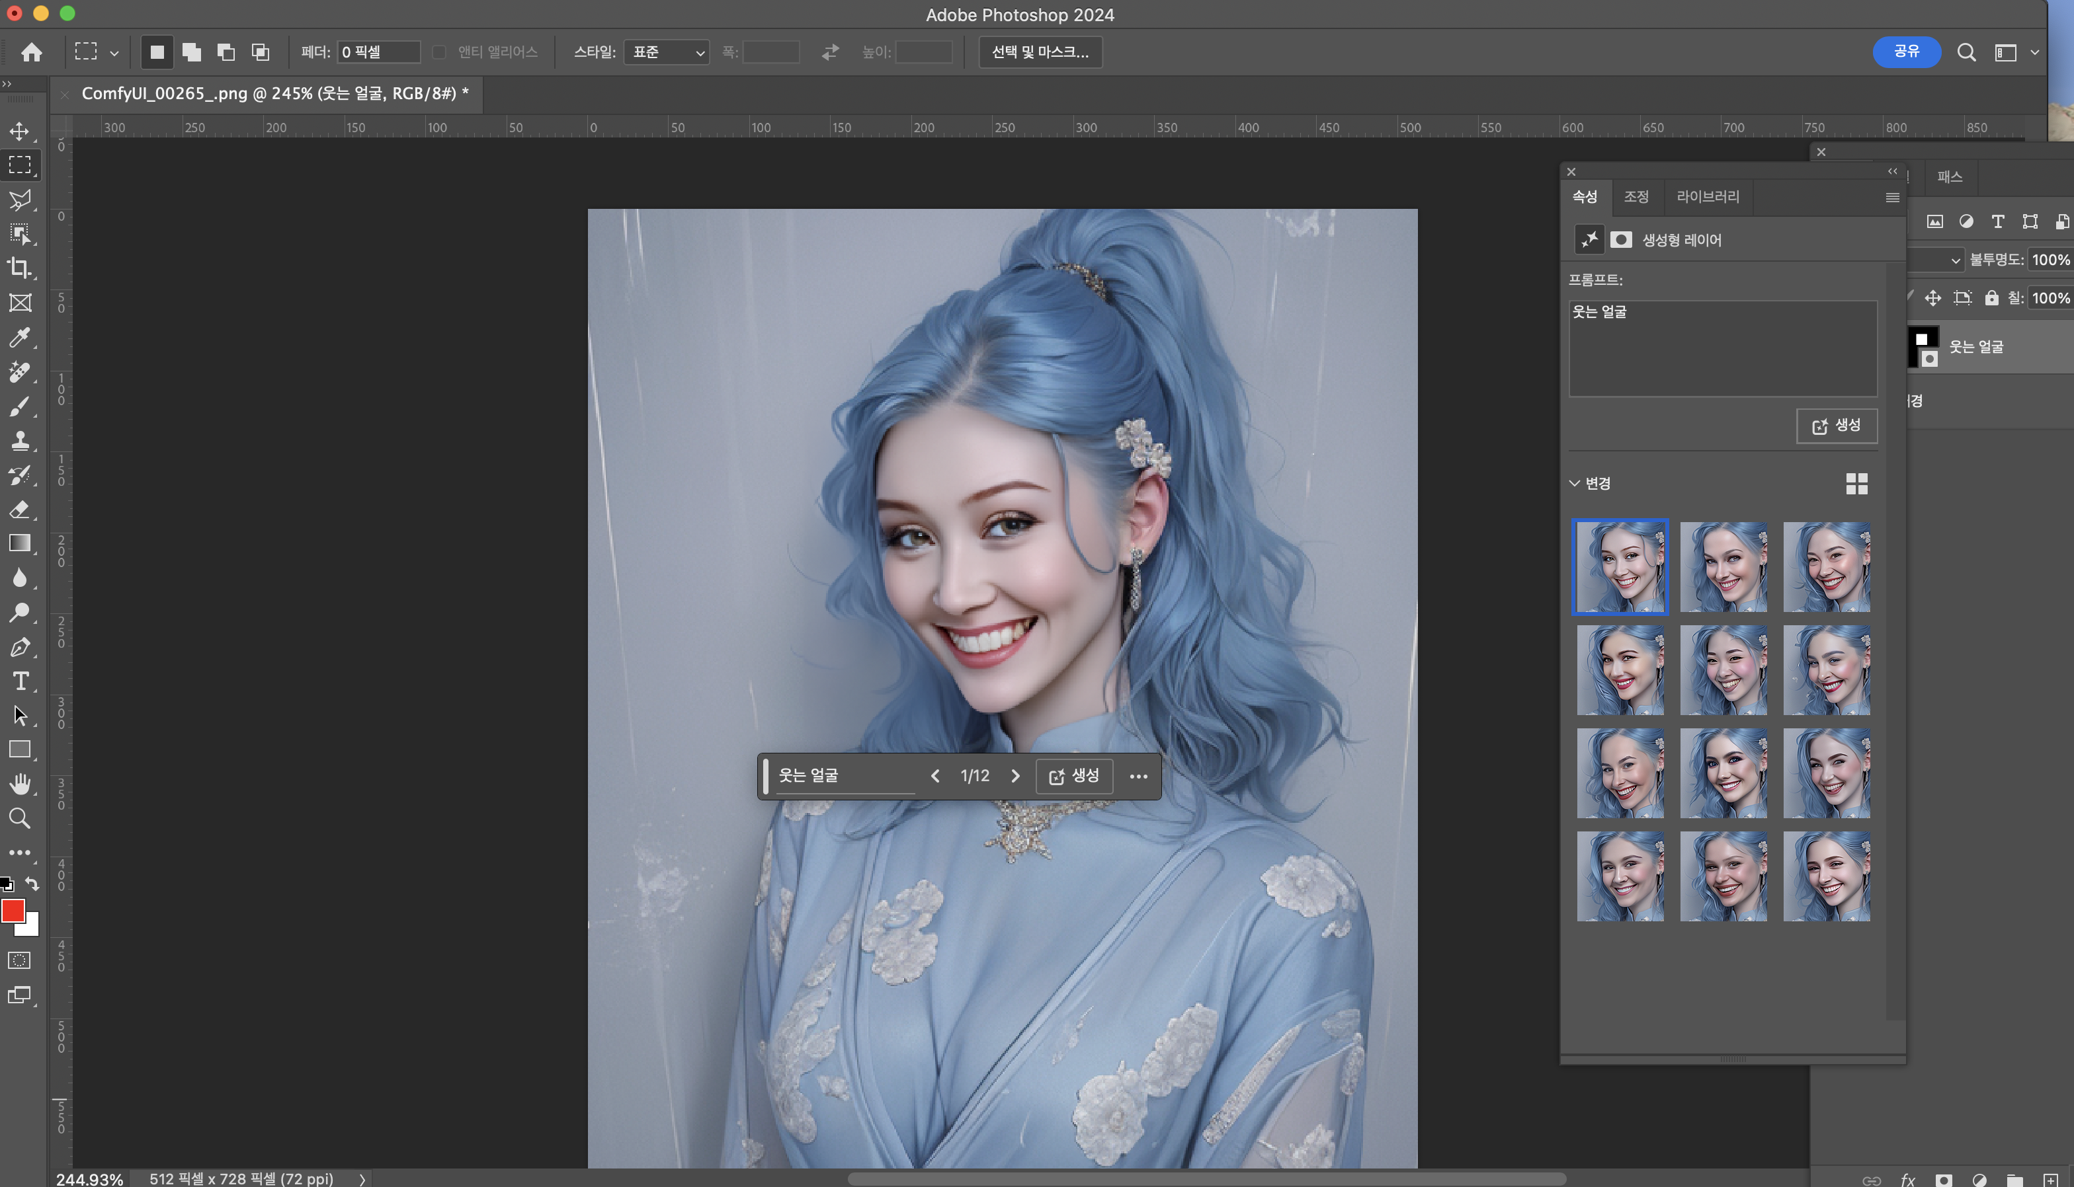This screenshot has width=2074, height=1187.
Task: Click the 공유 share button
Action: tap(1905, 52)
